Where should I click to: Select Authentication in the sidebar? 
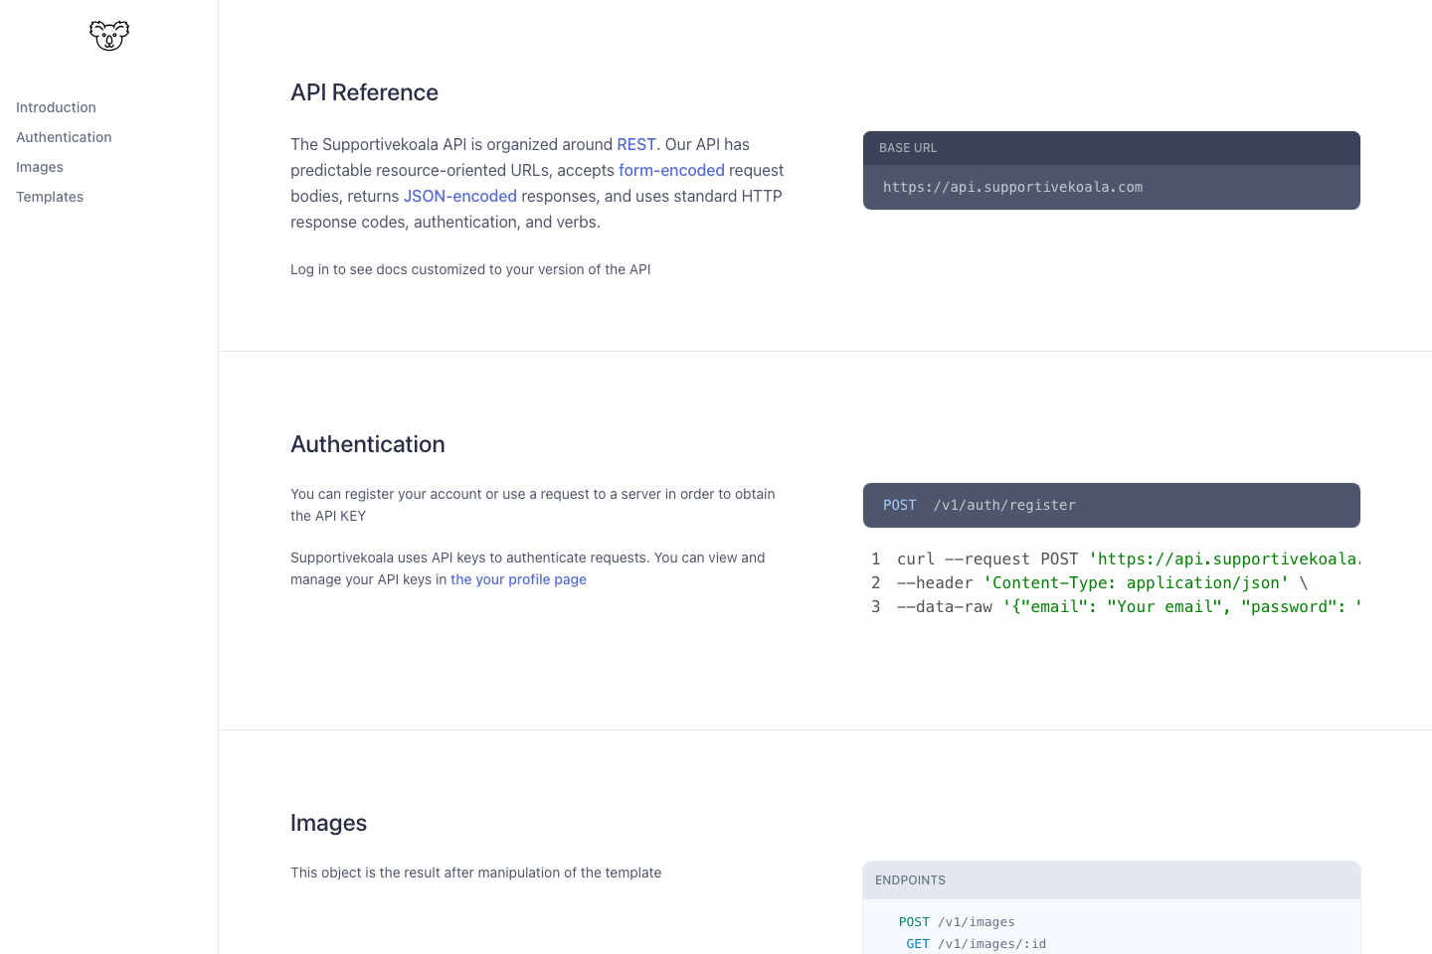click(x=64, y=137)
